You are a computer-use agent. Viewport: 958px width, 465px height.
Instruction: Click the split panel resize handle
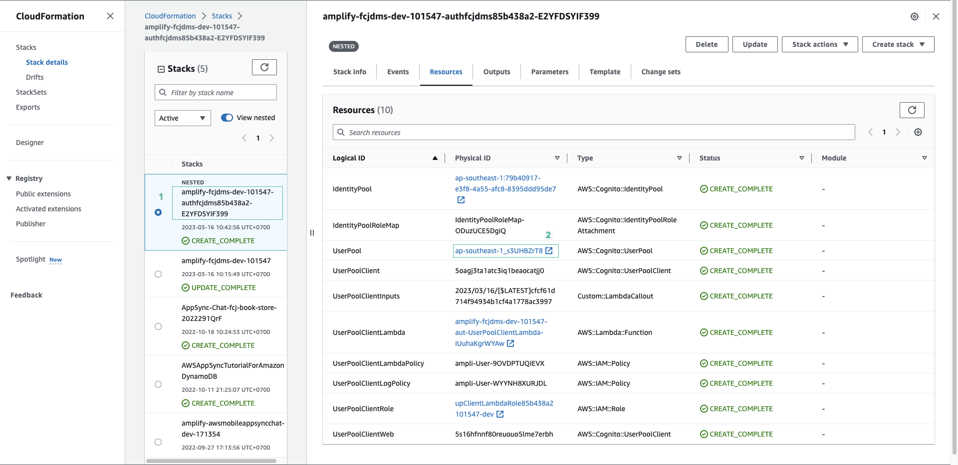point(312,233)
